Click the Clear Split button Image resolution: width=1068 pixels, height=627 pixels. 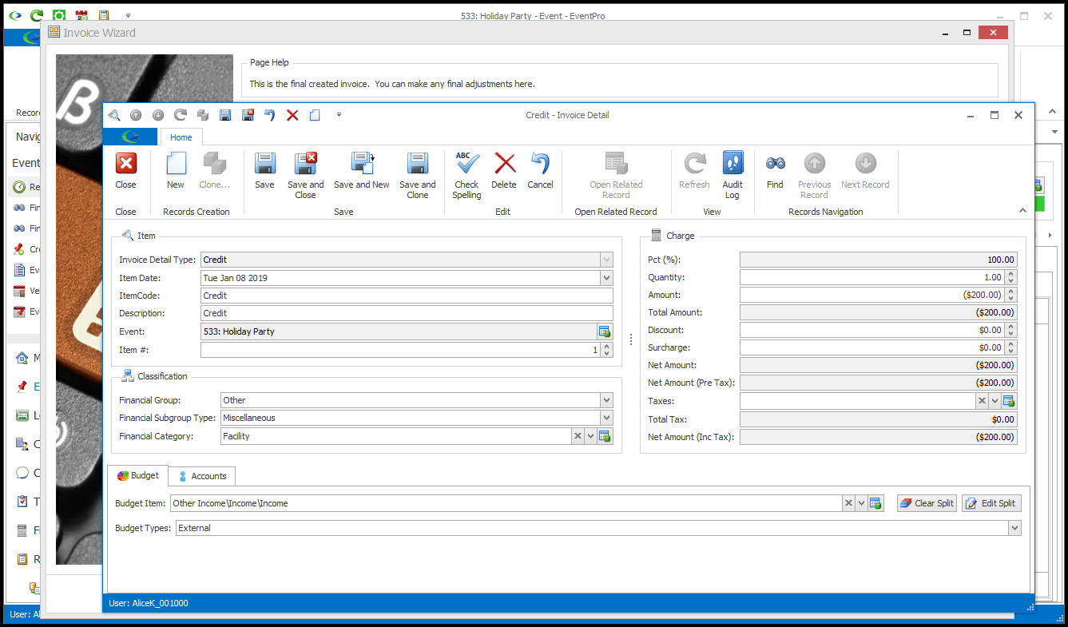click(x=927, y=503)
